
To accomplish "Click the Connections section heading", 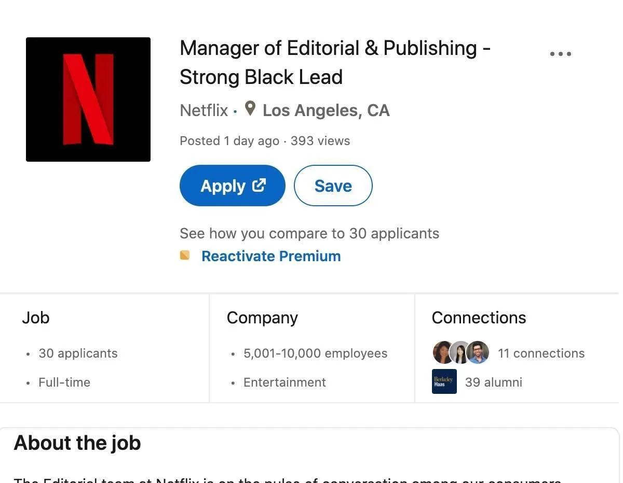I will 479,318.
